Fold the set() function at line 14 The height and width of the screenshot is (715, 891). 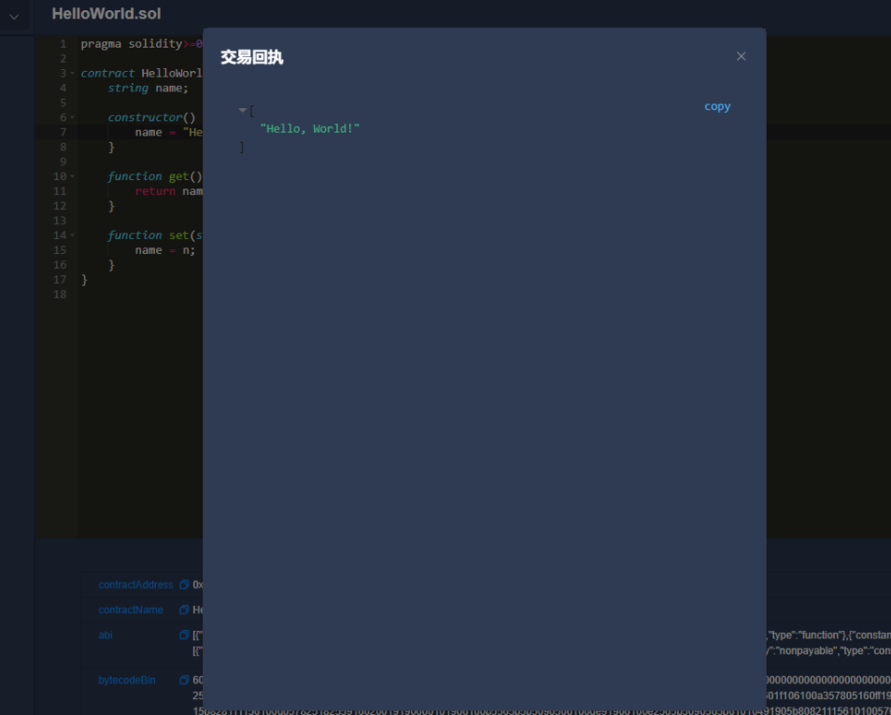[72, 234]
